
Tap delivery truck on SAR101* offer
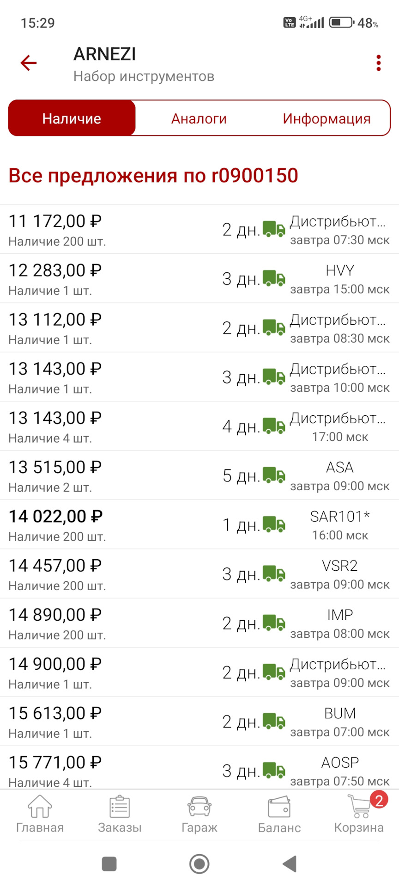tap(274, 524)
